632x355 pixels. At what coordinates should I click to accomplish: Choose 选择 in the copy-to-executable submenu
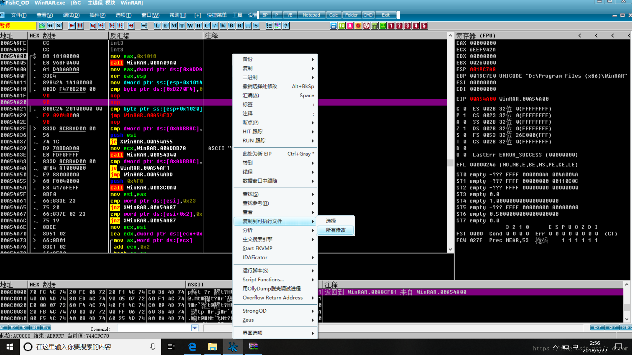pos(336,221)
